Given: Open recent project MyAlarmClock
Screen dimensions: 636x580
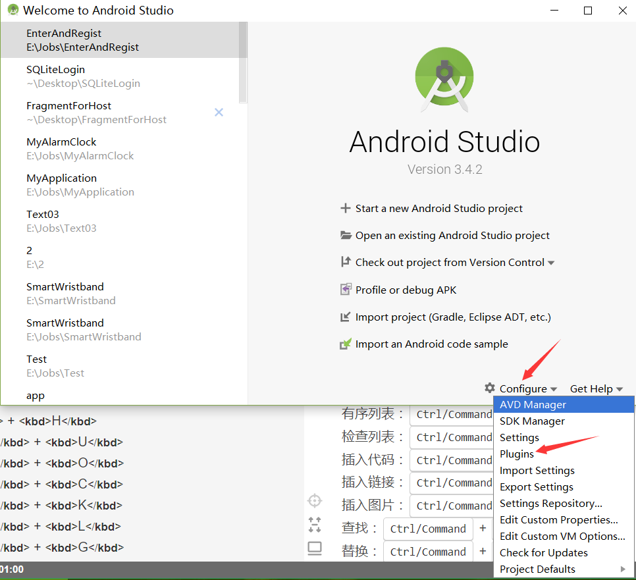Looking at the screenshot, I should click(120, 148).
